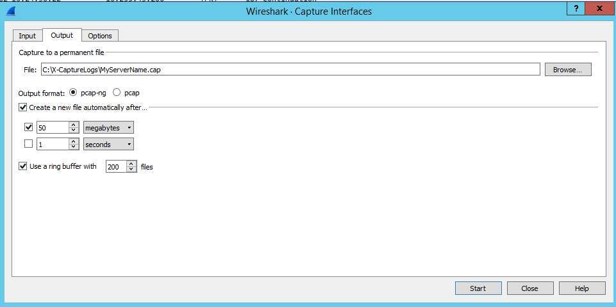Click the Help button

point(582,288)
